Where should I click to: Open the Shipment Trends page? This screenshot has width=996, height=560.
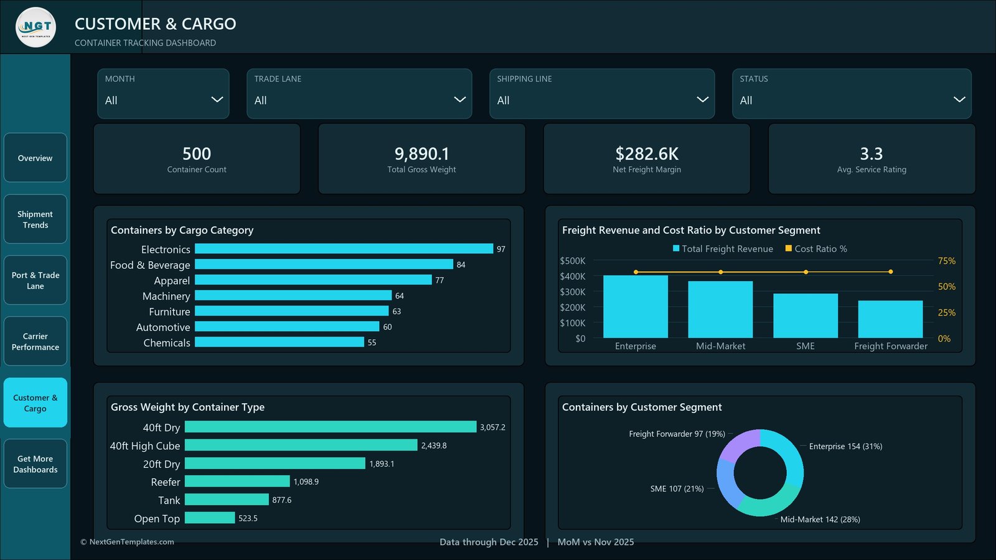pyautogui.click(x=35, y=219)
